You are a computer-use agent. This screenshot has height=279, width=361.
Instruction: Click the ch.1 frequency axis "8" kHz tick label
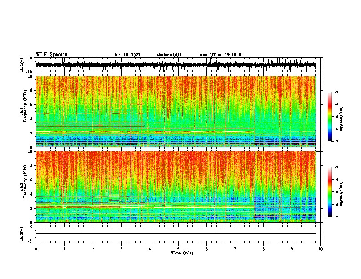pyautogui.click(x=31, y=90)
